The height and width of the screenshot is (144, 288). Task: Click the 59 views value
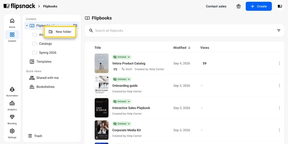[204, 63]
